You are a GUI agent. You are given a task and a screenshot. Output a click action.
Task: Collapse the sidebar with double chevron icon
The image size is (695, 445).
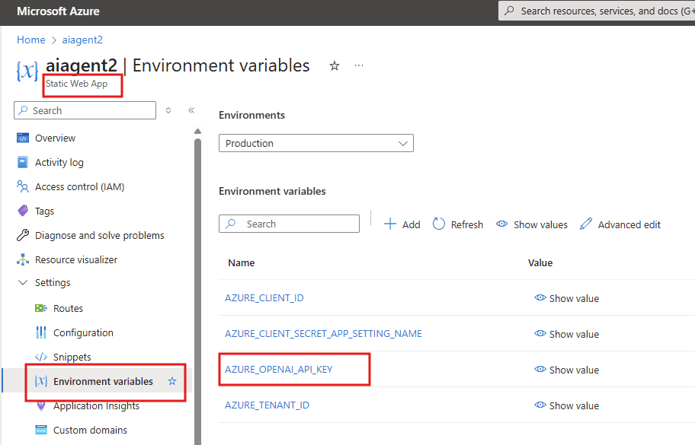click(191, 110)
